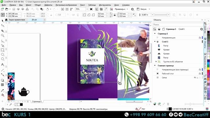Select the Drop Shadow tool

2,80
